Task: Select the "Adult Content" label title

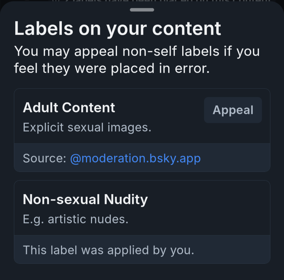Action: tap(69, 108)
